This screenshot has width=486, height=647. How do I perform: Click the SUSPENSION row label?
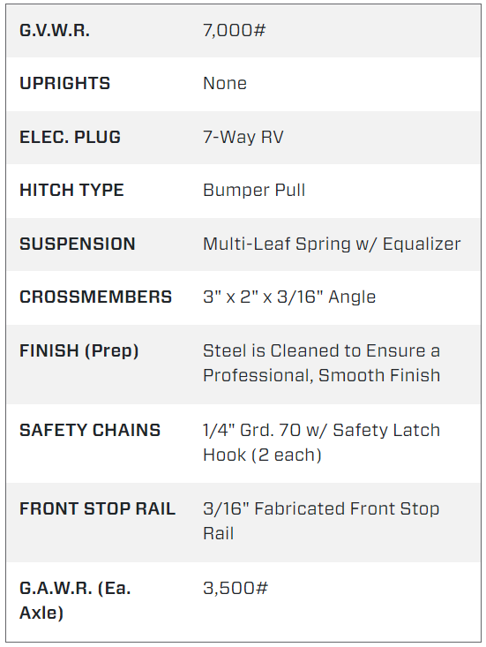pos(78,244)
